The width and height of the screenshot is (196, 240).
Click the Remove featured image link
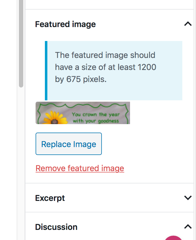click(x=80, y=169)
